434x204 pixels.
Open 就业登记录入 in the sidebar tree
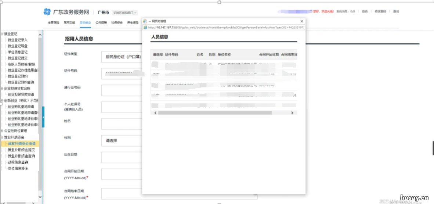(x=17, y=40)
